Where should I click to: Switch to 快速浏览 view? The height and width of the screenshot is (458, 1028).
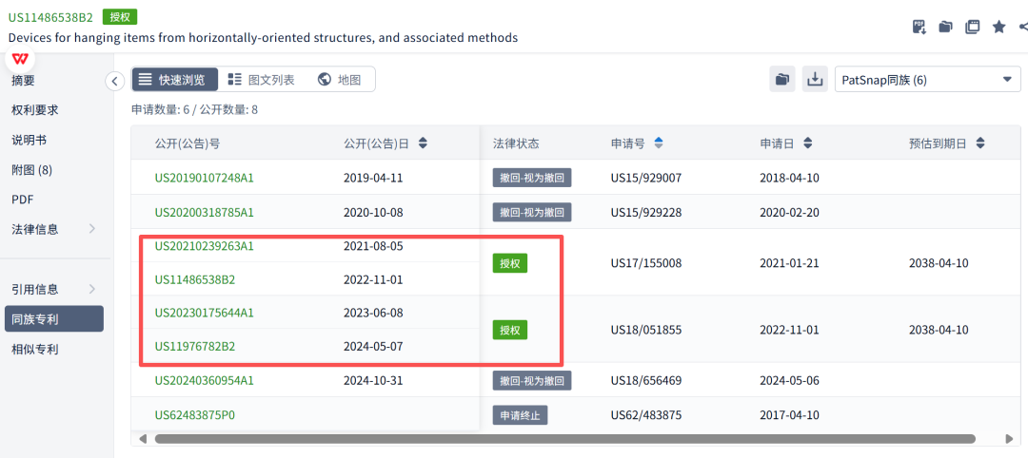(175, 80)
